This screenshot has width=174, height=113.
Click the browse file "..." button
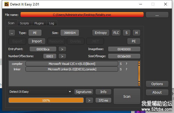(157, 15)
